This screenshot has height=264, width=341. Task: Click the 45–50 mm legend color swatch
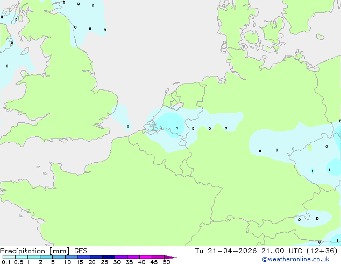point(158,257)
